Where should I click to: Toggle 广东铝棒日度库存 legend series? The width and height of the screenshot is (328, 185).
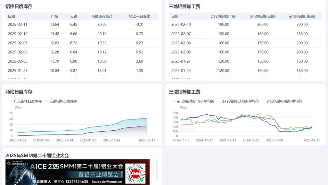(25, 101)
